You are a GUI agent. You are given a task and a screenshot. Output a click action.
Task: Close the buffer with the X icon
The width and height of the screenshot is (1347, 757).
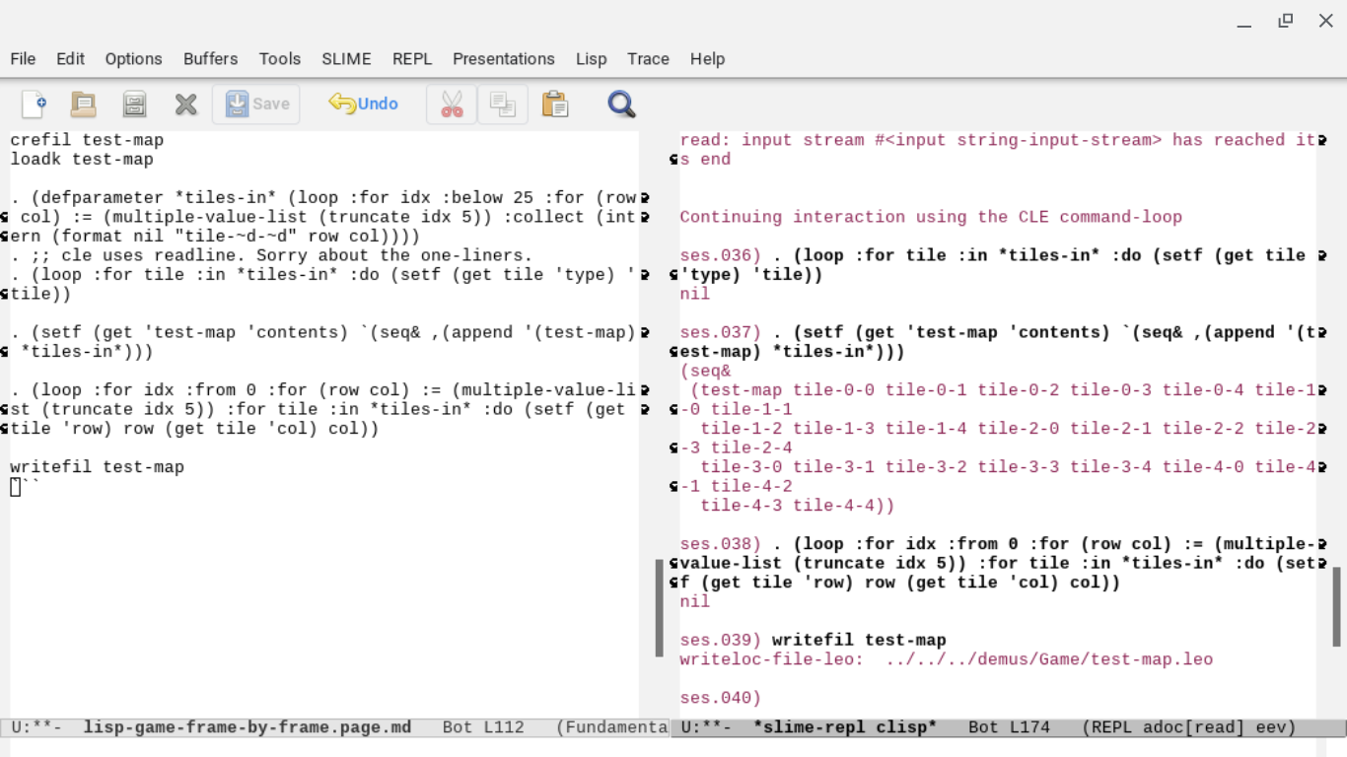click(x=185, y=103)
